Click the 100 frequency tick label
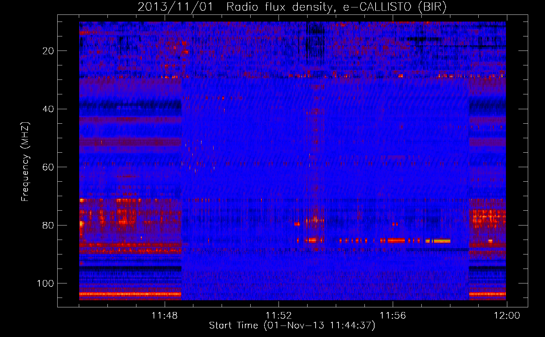Viewport: 545px width, 337px height. click(45, 283)
